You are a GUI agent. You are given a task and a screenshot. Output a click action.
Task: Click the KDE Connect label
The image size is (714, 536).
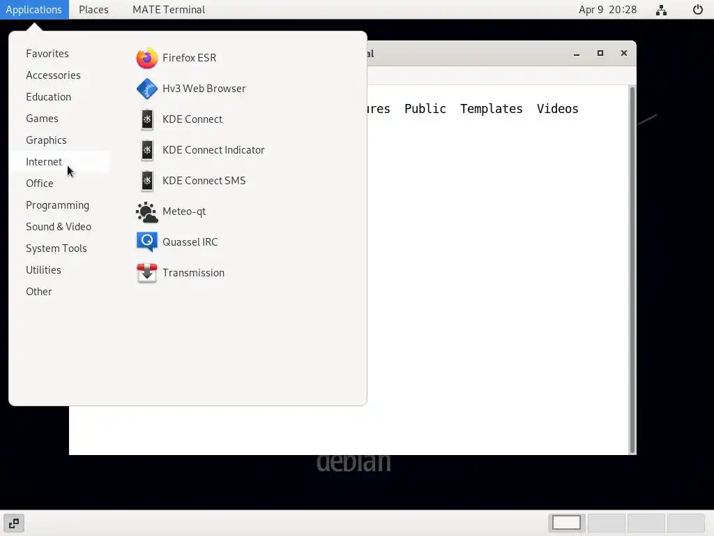tap(192, 119)
